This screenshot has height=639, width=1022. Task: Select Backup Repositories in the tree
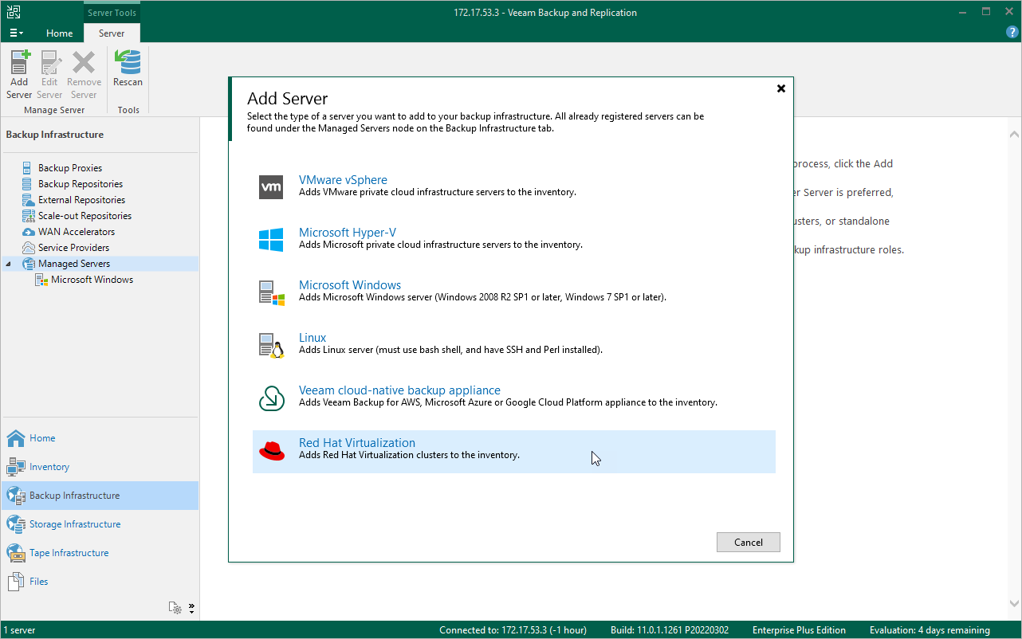81,184
